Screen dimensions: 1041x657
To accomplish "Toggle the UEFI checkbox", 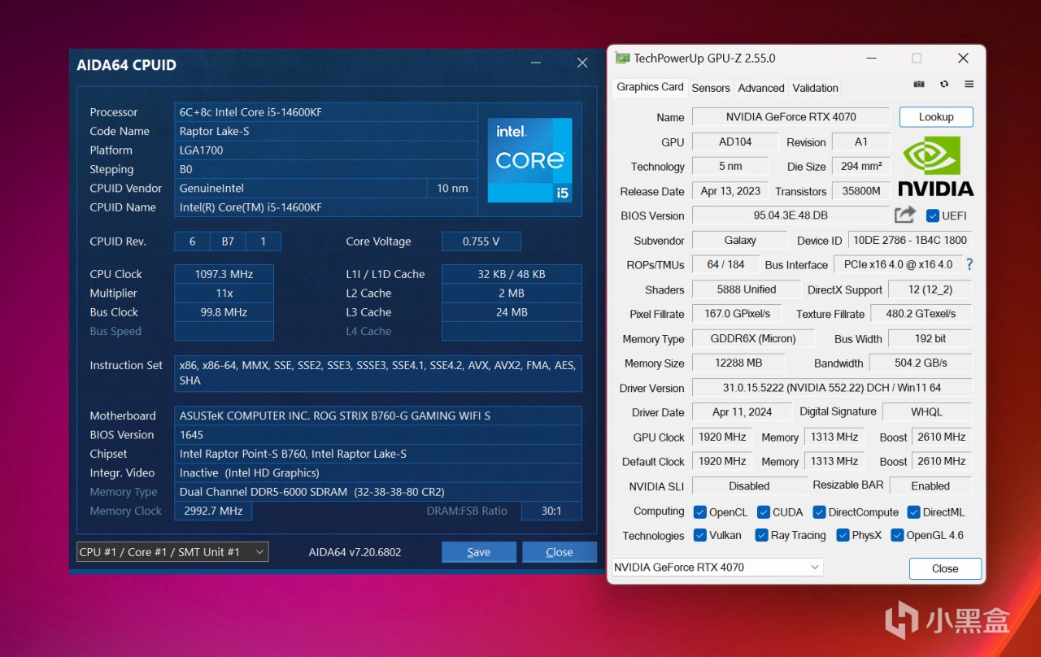I will coord(931,215).
